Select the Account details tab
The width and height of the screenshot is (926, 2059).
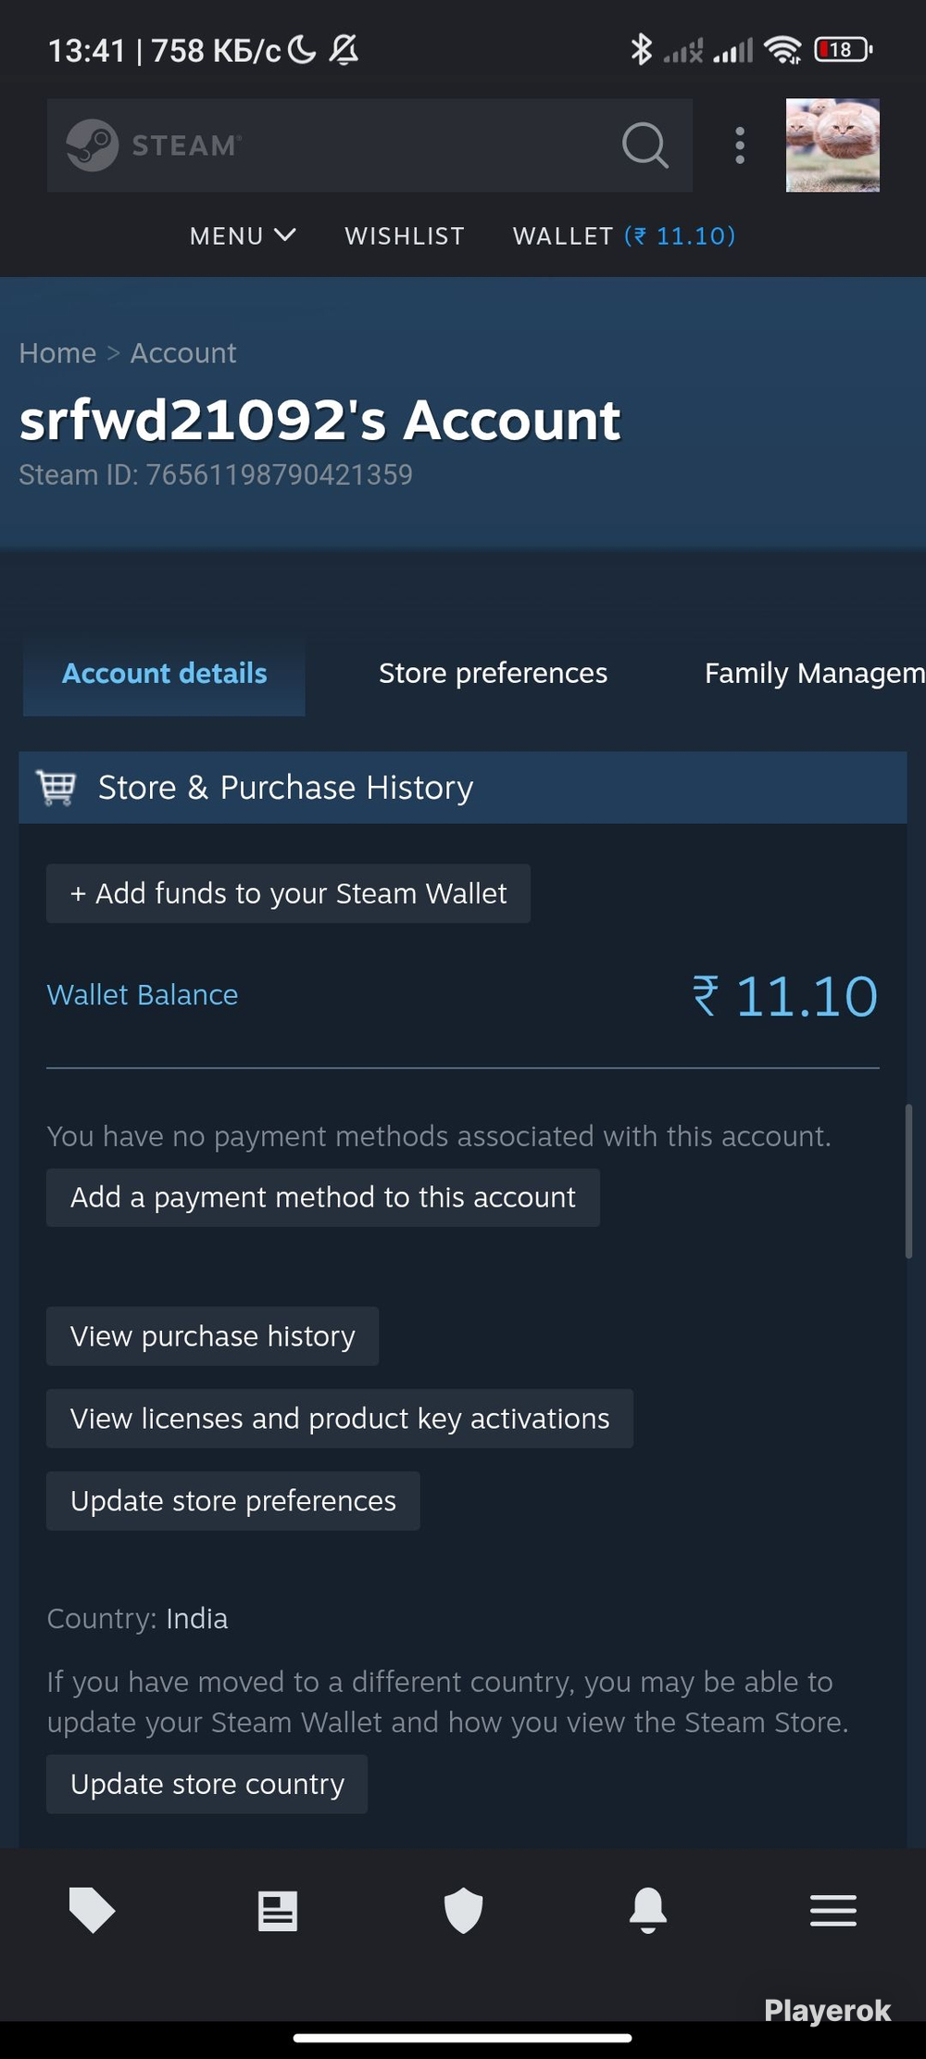click(x=164, y=673)
